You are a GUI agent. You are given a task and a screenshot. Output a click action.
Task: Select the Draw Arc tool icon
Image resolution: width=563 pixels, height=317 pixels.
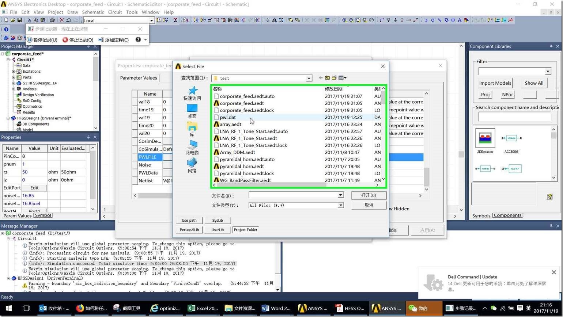[x=426, y=20]
